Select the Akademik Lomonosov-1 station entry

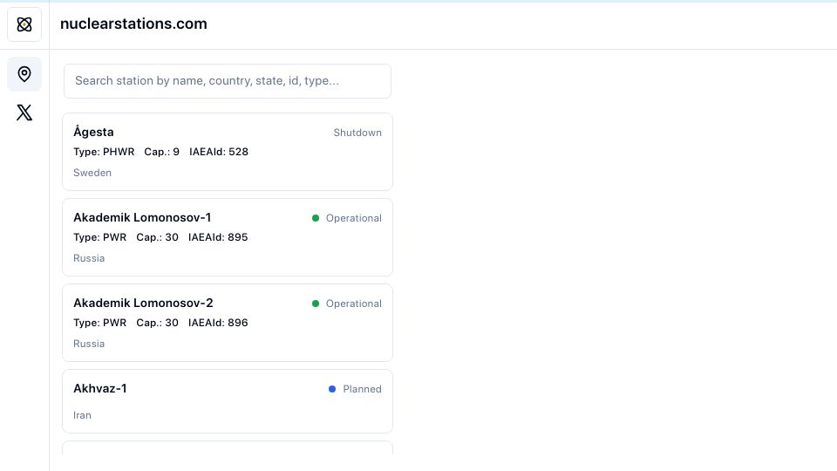pyautogui.click(x=228, y=237)
